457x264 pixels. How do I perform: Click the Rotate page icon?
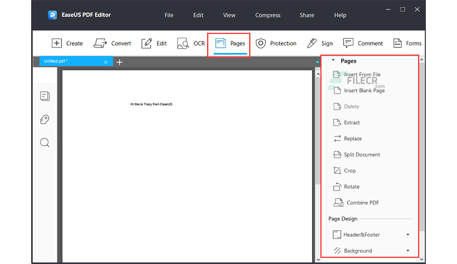337,187
